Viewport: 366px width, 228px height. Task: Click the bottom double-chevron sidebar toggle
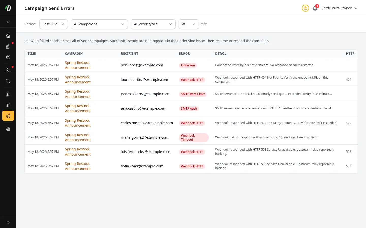pyautogui.click(x=8, y=222)
